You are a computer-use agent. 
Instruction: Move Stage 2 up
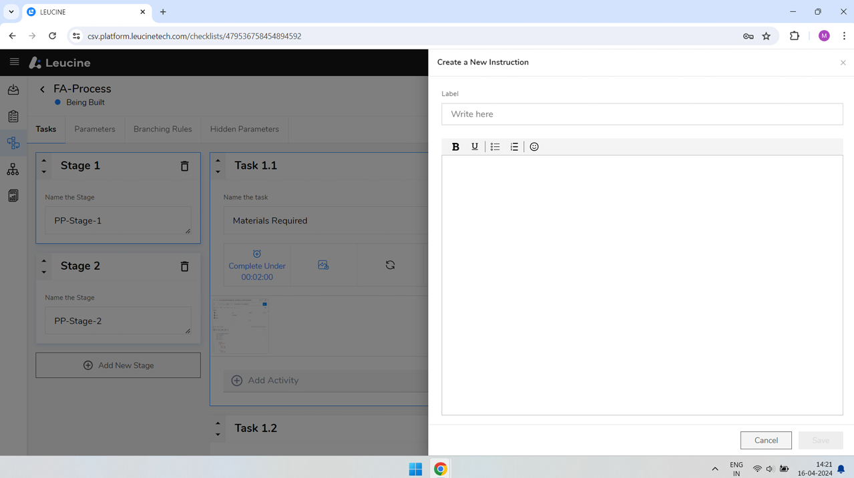pyautogui.click(x=44, y=260)
